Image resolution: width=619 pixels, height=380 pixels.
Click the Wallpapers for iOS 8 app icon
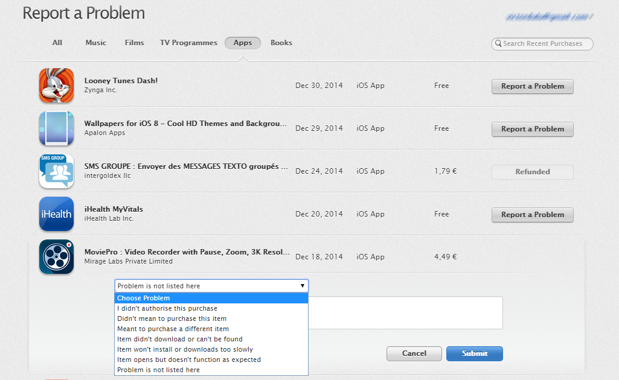56,128
